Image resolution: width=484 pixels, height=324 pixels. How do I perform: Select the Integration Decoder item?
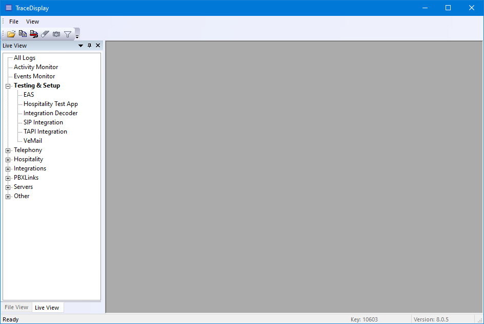[x=50, y=113]
